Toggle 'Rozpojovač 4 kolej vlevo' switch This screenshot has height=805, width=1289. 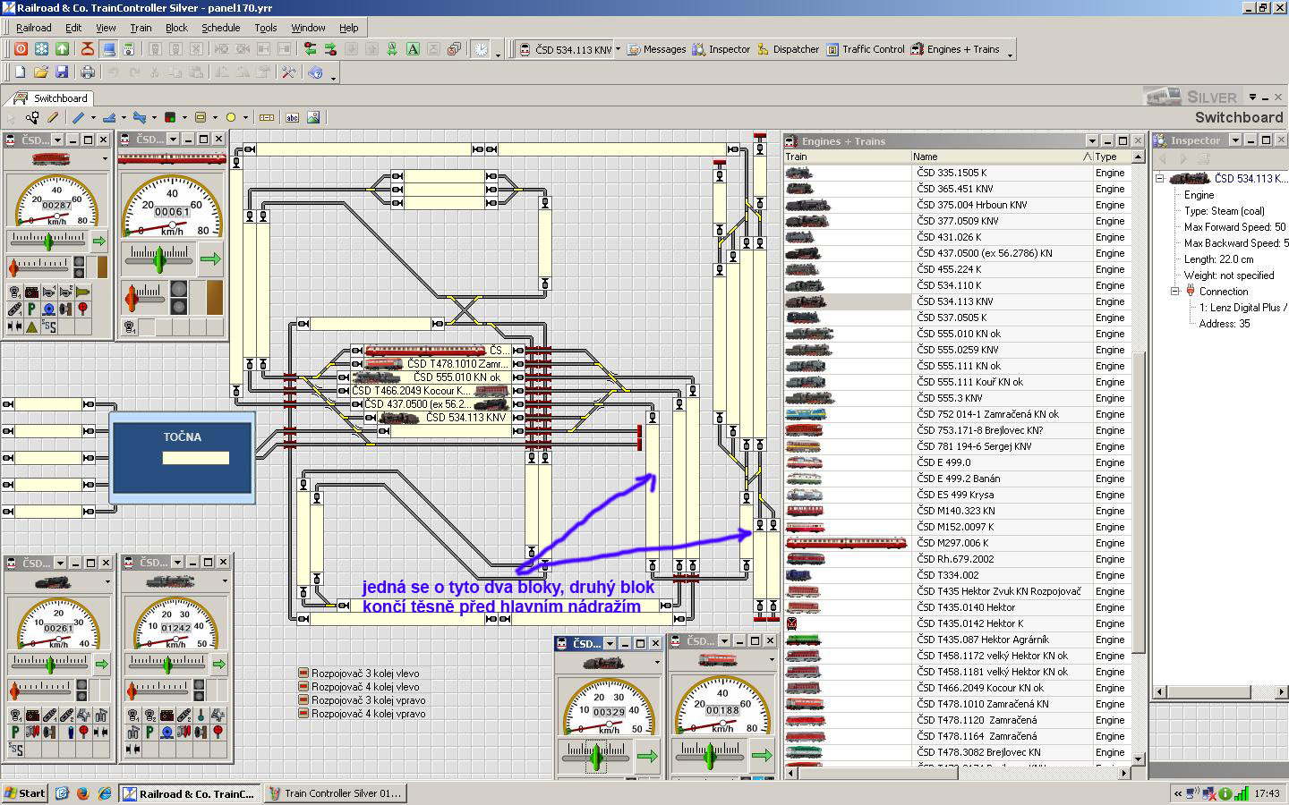click(303, 687)
